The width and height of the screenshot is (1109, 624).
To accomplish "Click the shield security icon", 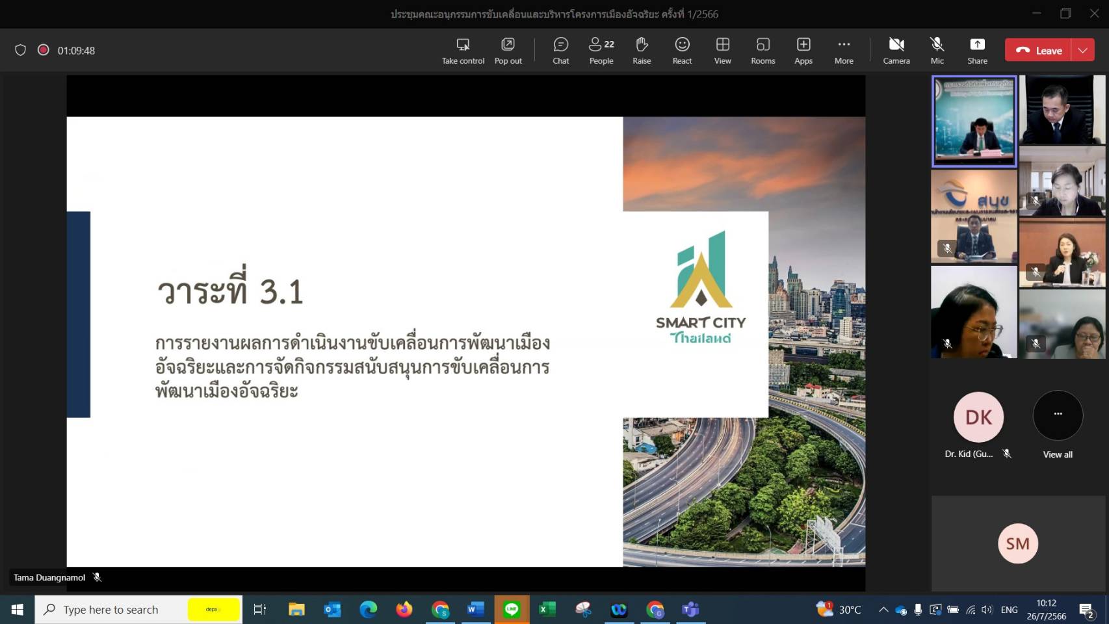I will pos(20,50).
